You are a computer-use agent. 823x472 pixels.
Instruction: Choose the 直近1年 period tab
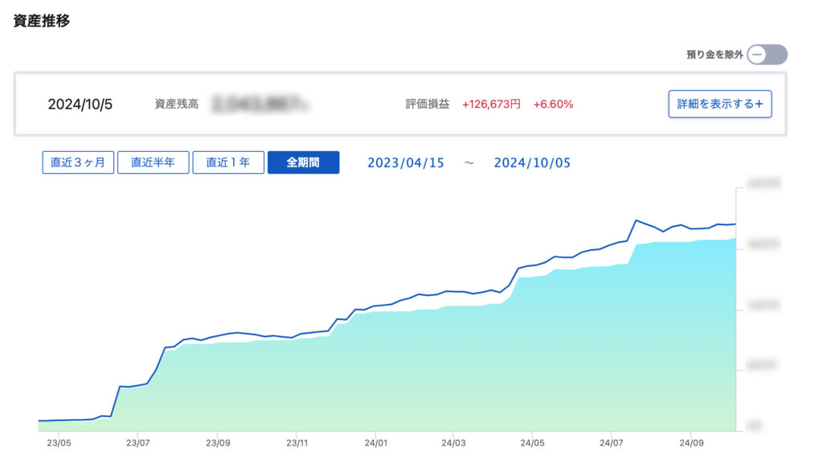pyautogui.click(x=228, y=162)
